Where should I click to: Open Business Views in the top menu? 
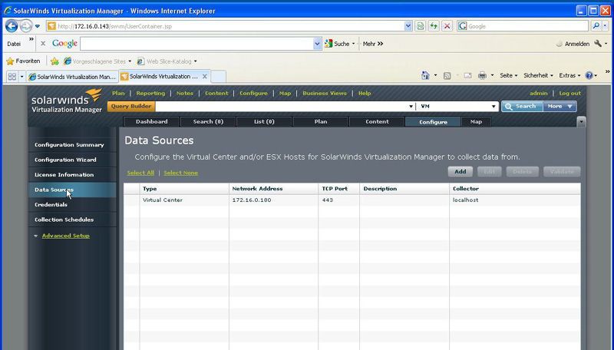click(324, 93)
